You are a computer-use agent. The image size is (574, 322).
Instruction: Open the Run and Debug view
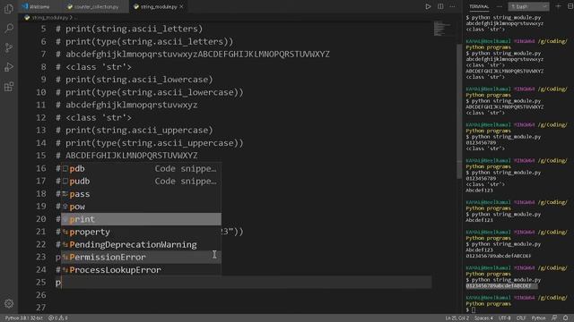[x=9, y=67]
